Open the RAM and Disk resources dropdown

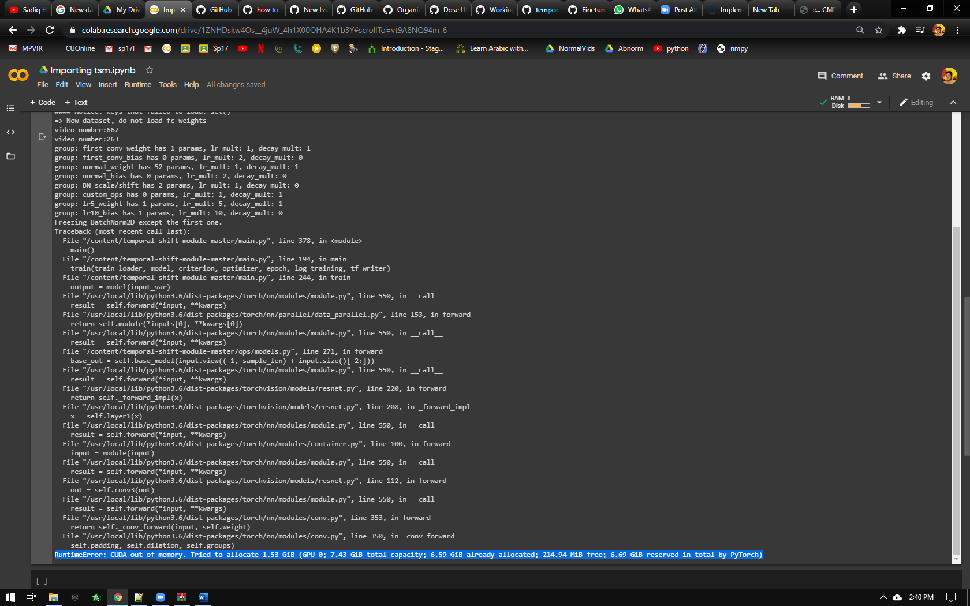click(879, 102)
